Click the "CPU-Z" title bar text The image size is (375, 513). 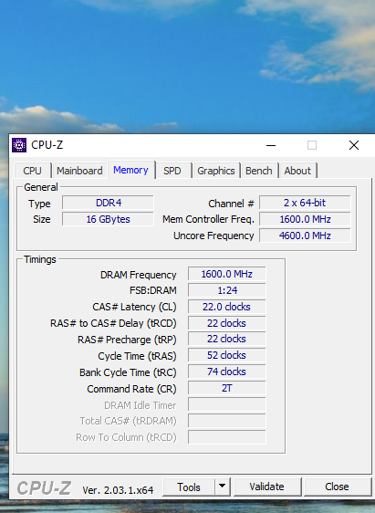[47, 145]
